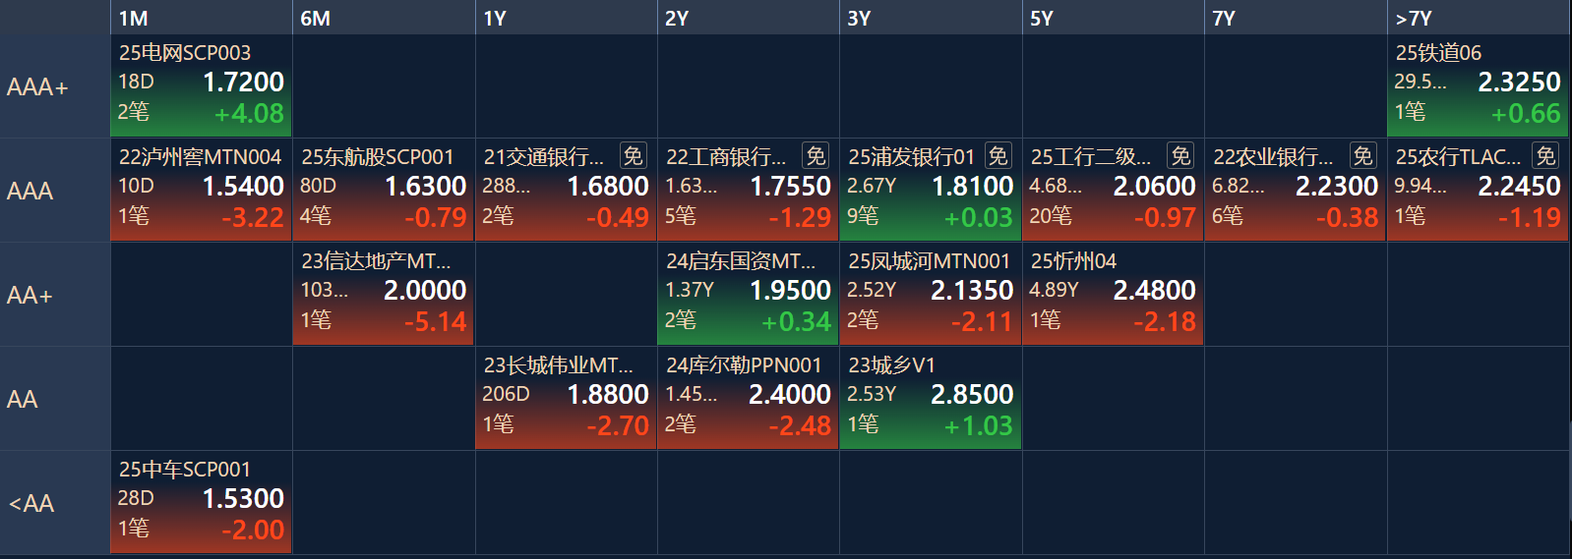Select the 1M maturity column header
This screenshot has width=1572, height=559.
202,18
